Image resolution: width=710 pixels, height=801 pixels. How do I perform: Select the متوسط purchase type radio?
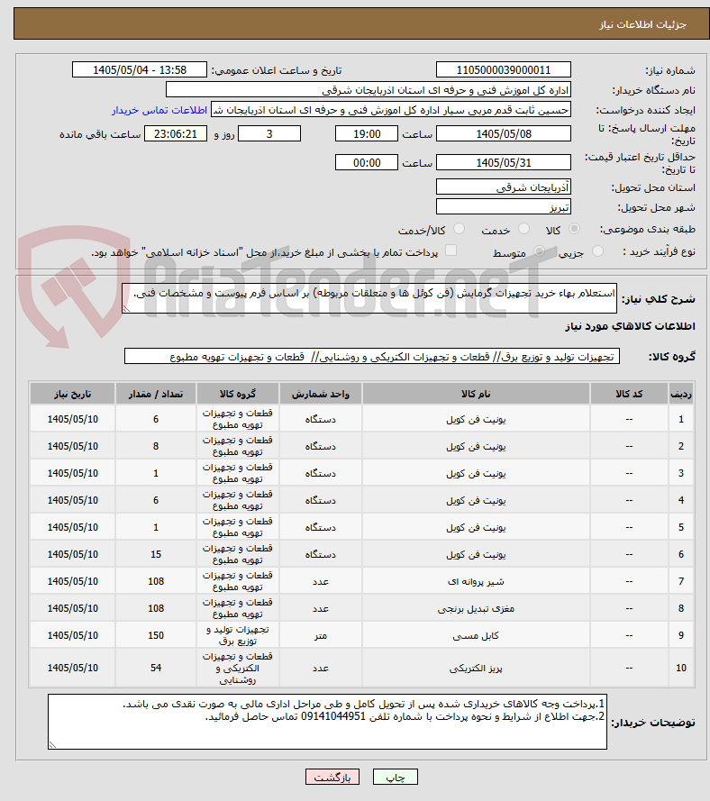[539, 251]
